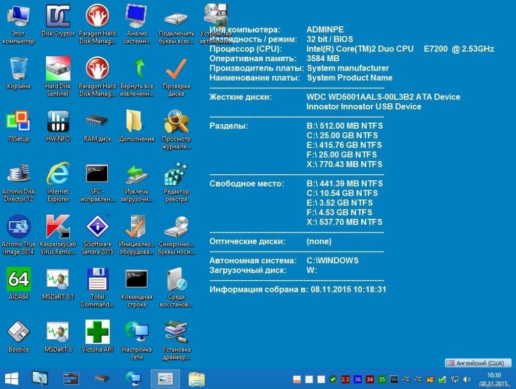The width and height of the screenshot is (516, 389).
Task: Run the SFC - исправлен... console shortcut
Action: (98, 182)
